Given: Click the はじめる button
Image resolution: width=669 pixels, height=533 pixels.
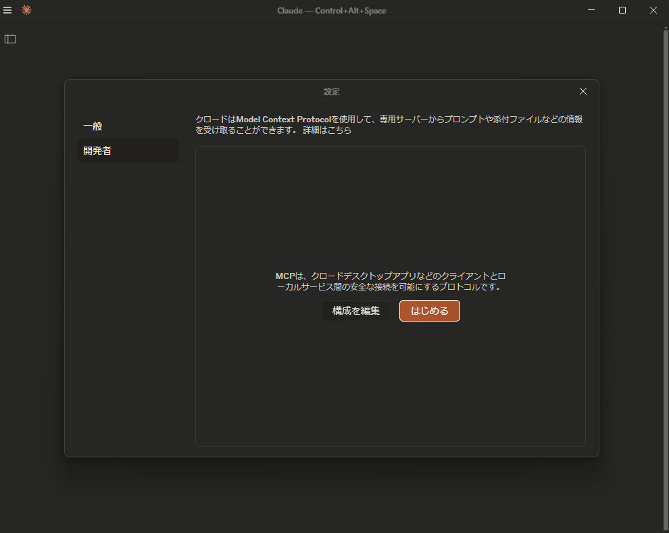Looking at the screenshot, I should click(429, 311).
